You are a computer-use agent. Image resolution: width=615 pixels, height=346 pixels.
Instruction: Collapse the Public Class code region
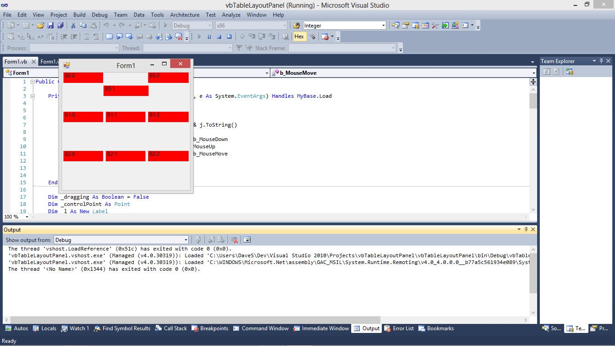click(32, 82)
